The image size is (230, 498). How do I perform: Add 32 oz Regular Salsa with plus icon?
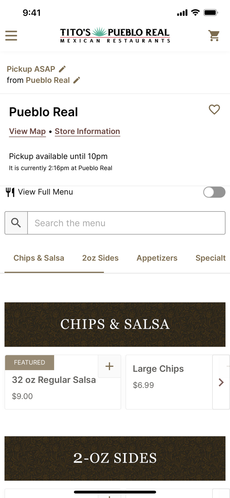109,366
